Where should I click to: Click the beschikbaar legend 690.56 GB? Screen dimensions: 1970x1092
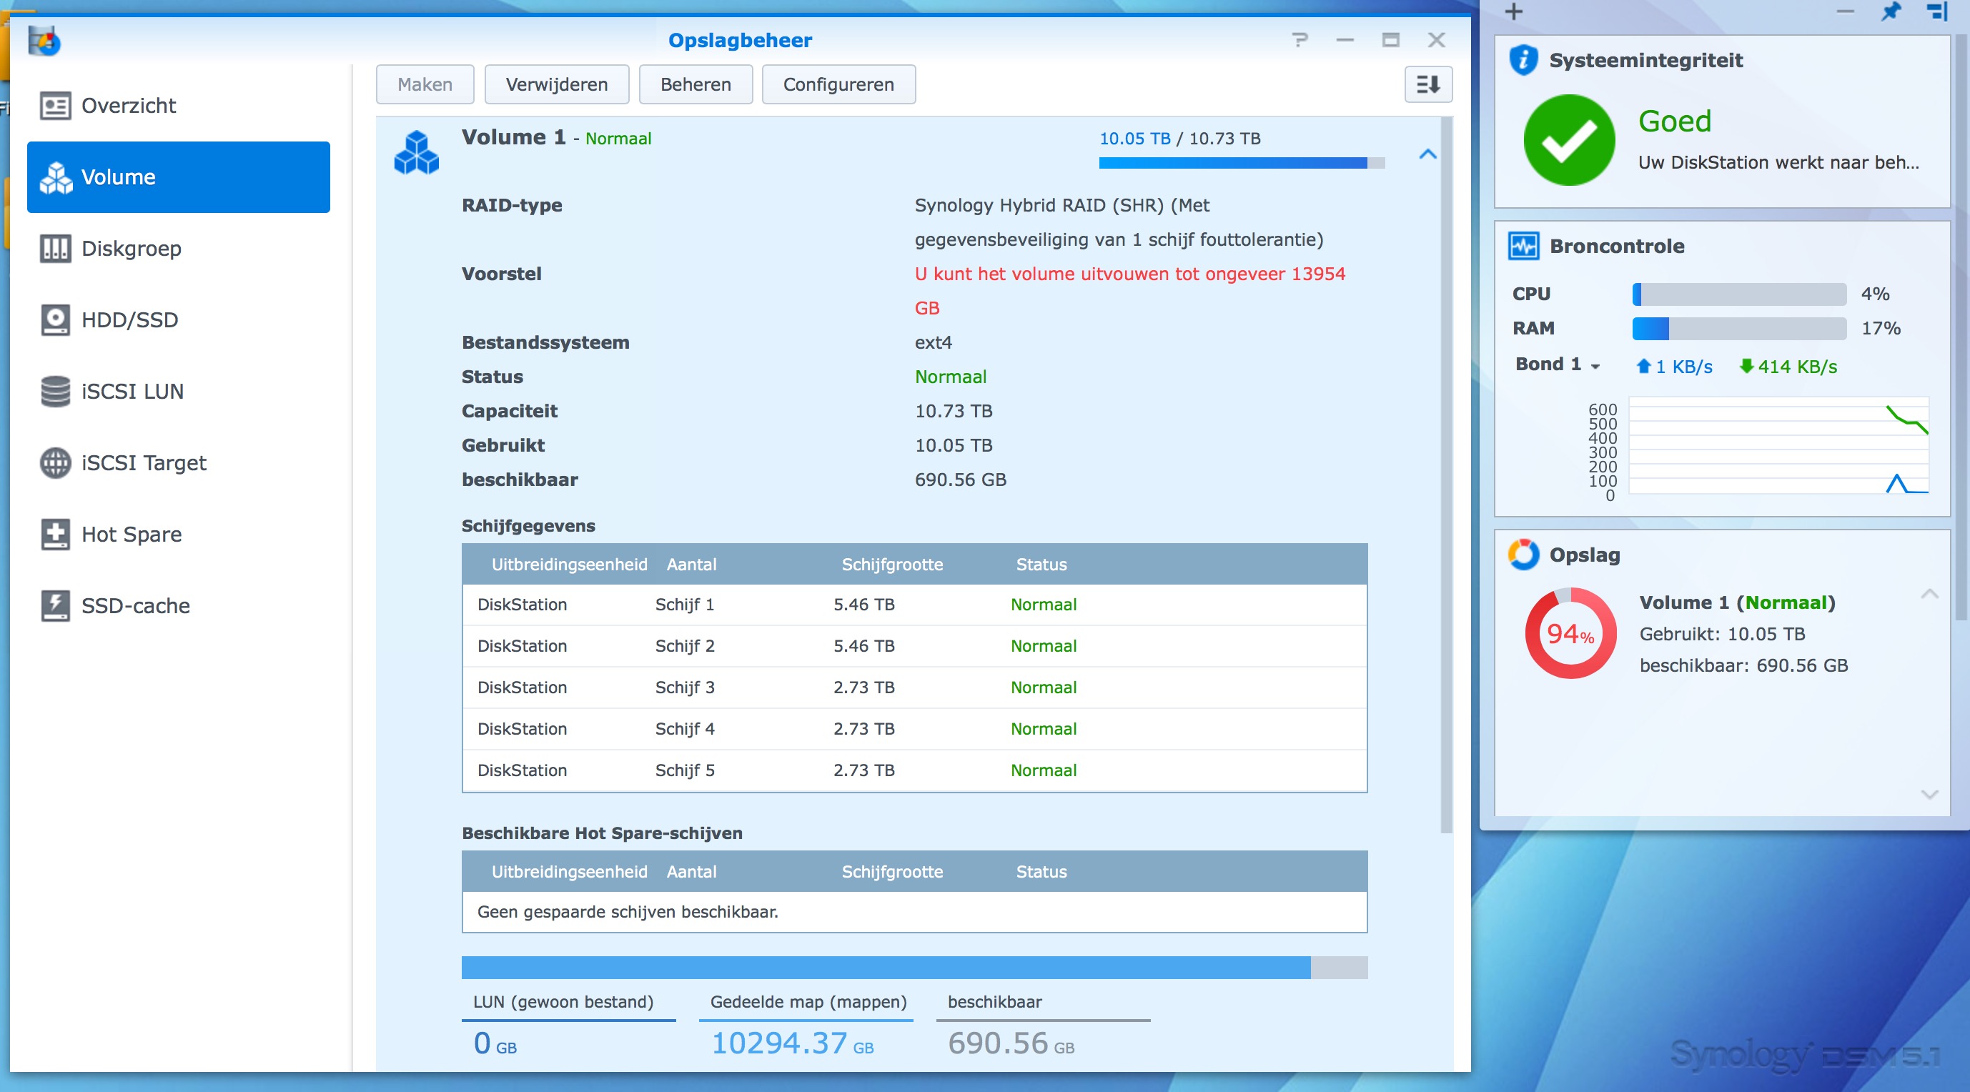1043,1026
